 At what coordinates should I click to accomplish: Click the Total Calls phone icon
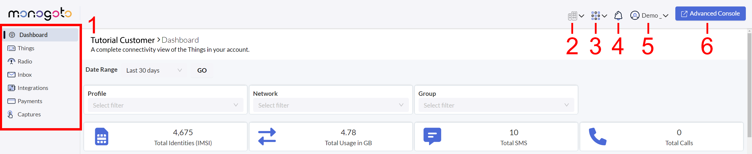pos(597,136)
